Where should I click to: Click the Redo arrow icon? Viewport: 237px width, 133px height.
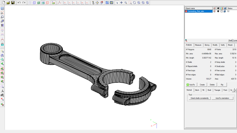[x=23, y=3]
